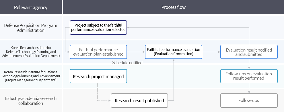Click the 'Research project managed' box
This screenshot has width=284, height=112.
pyautogui.click(x=98, y=76)
